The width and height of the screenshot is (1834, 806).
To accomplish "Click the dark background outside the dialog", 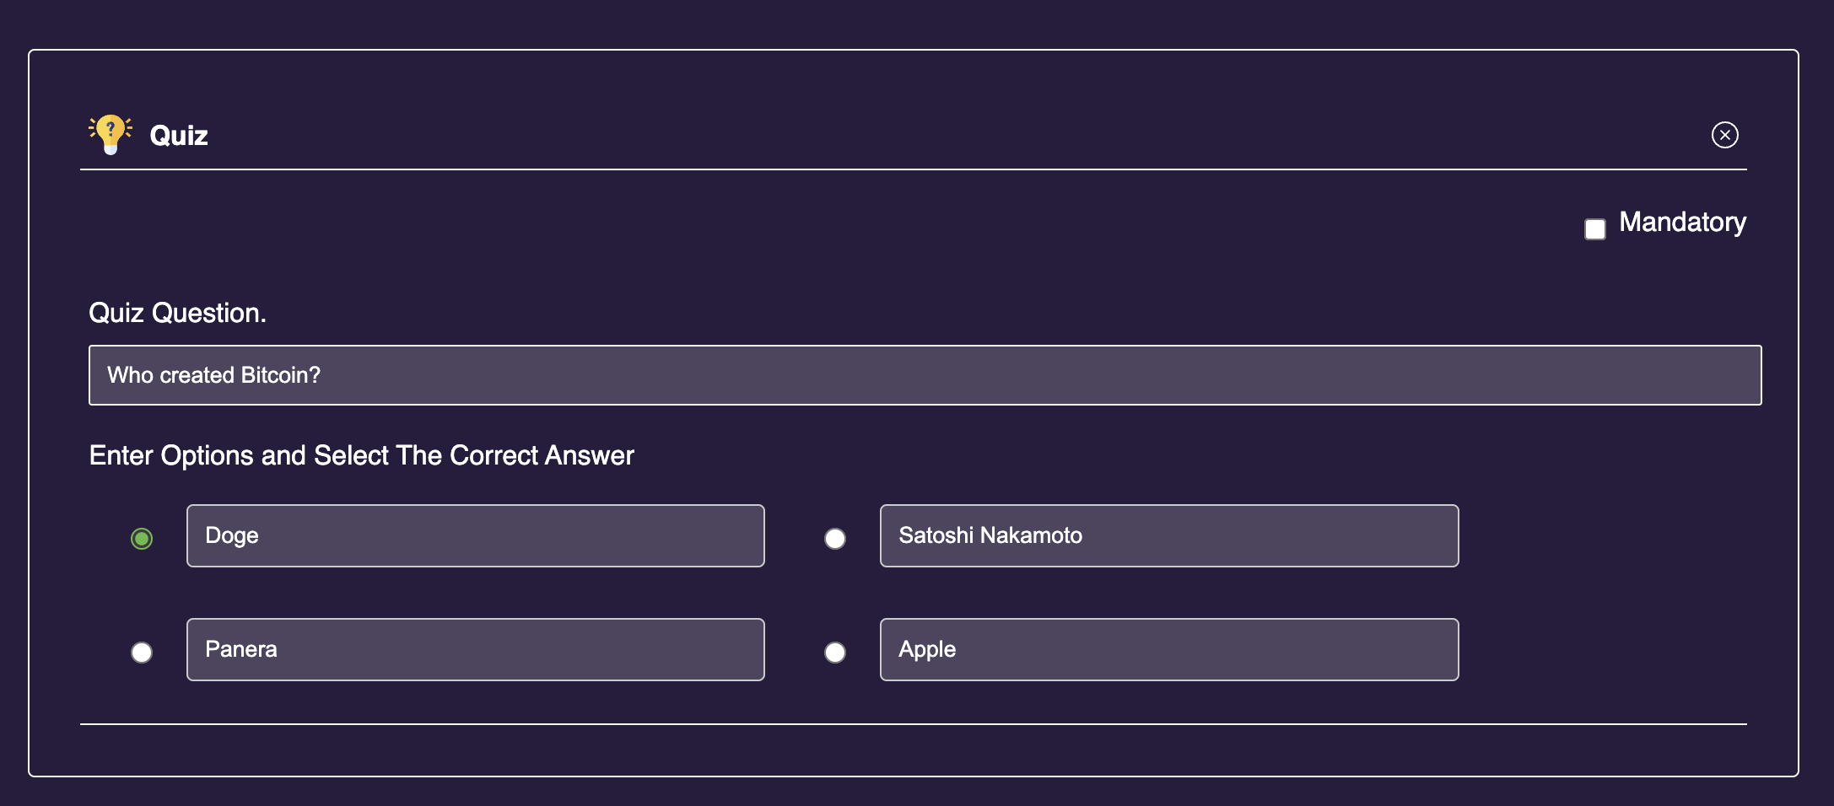I will [917, 24].
